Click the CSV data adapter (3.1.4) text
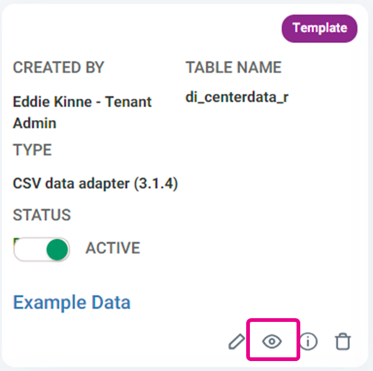373x371 pixels. point(95,183)
